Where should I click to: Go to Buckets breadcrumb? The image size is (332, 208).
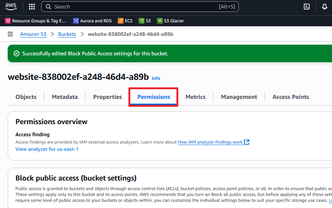[67, 34]
